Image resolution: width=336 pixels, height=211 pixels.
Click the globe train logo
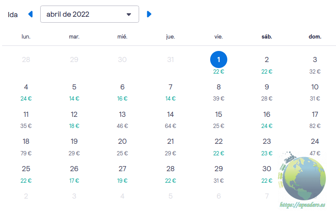pos(303,178)
